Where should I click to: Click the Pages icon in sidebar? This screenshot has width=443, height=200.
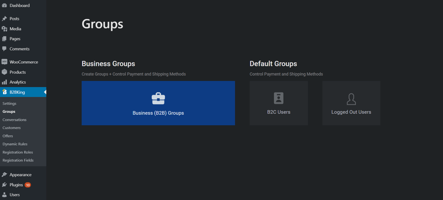[4, 38]
